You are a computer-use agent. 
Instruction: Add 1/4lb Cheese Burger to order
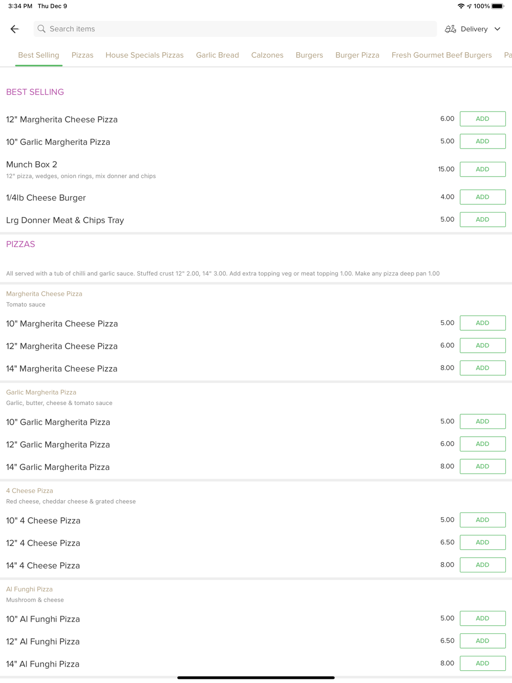[x=483, y=197]
